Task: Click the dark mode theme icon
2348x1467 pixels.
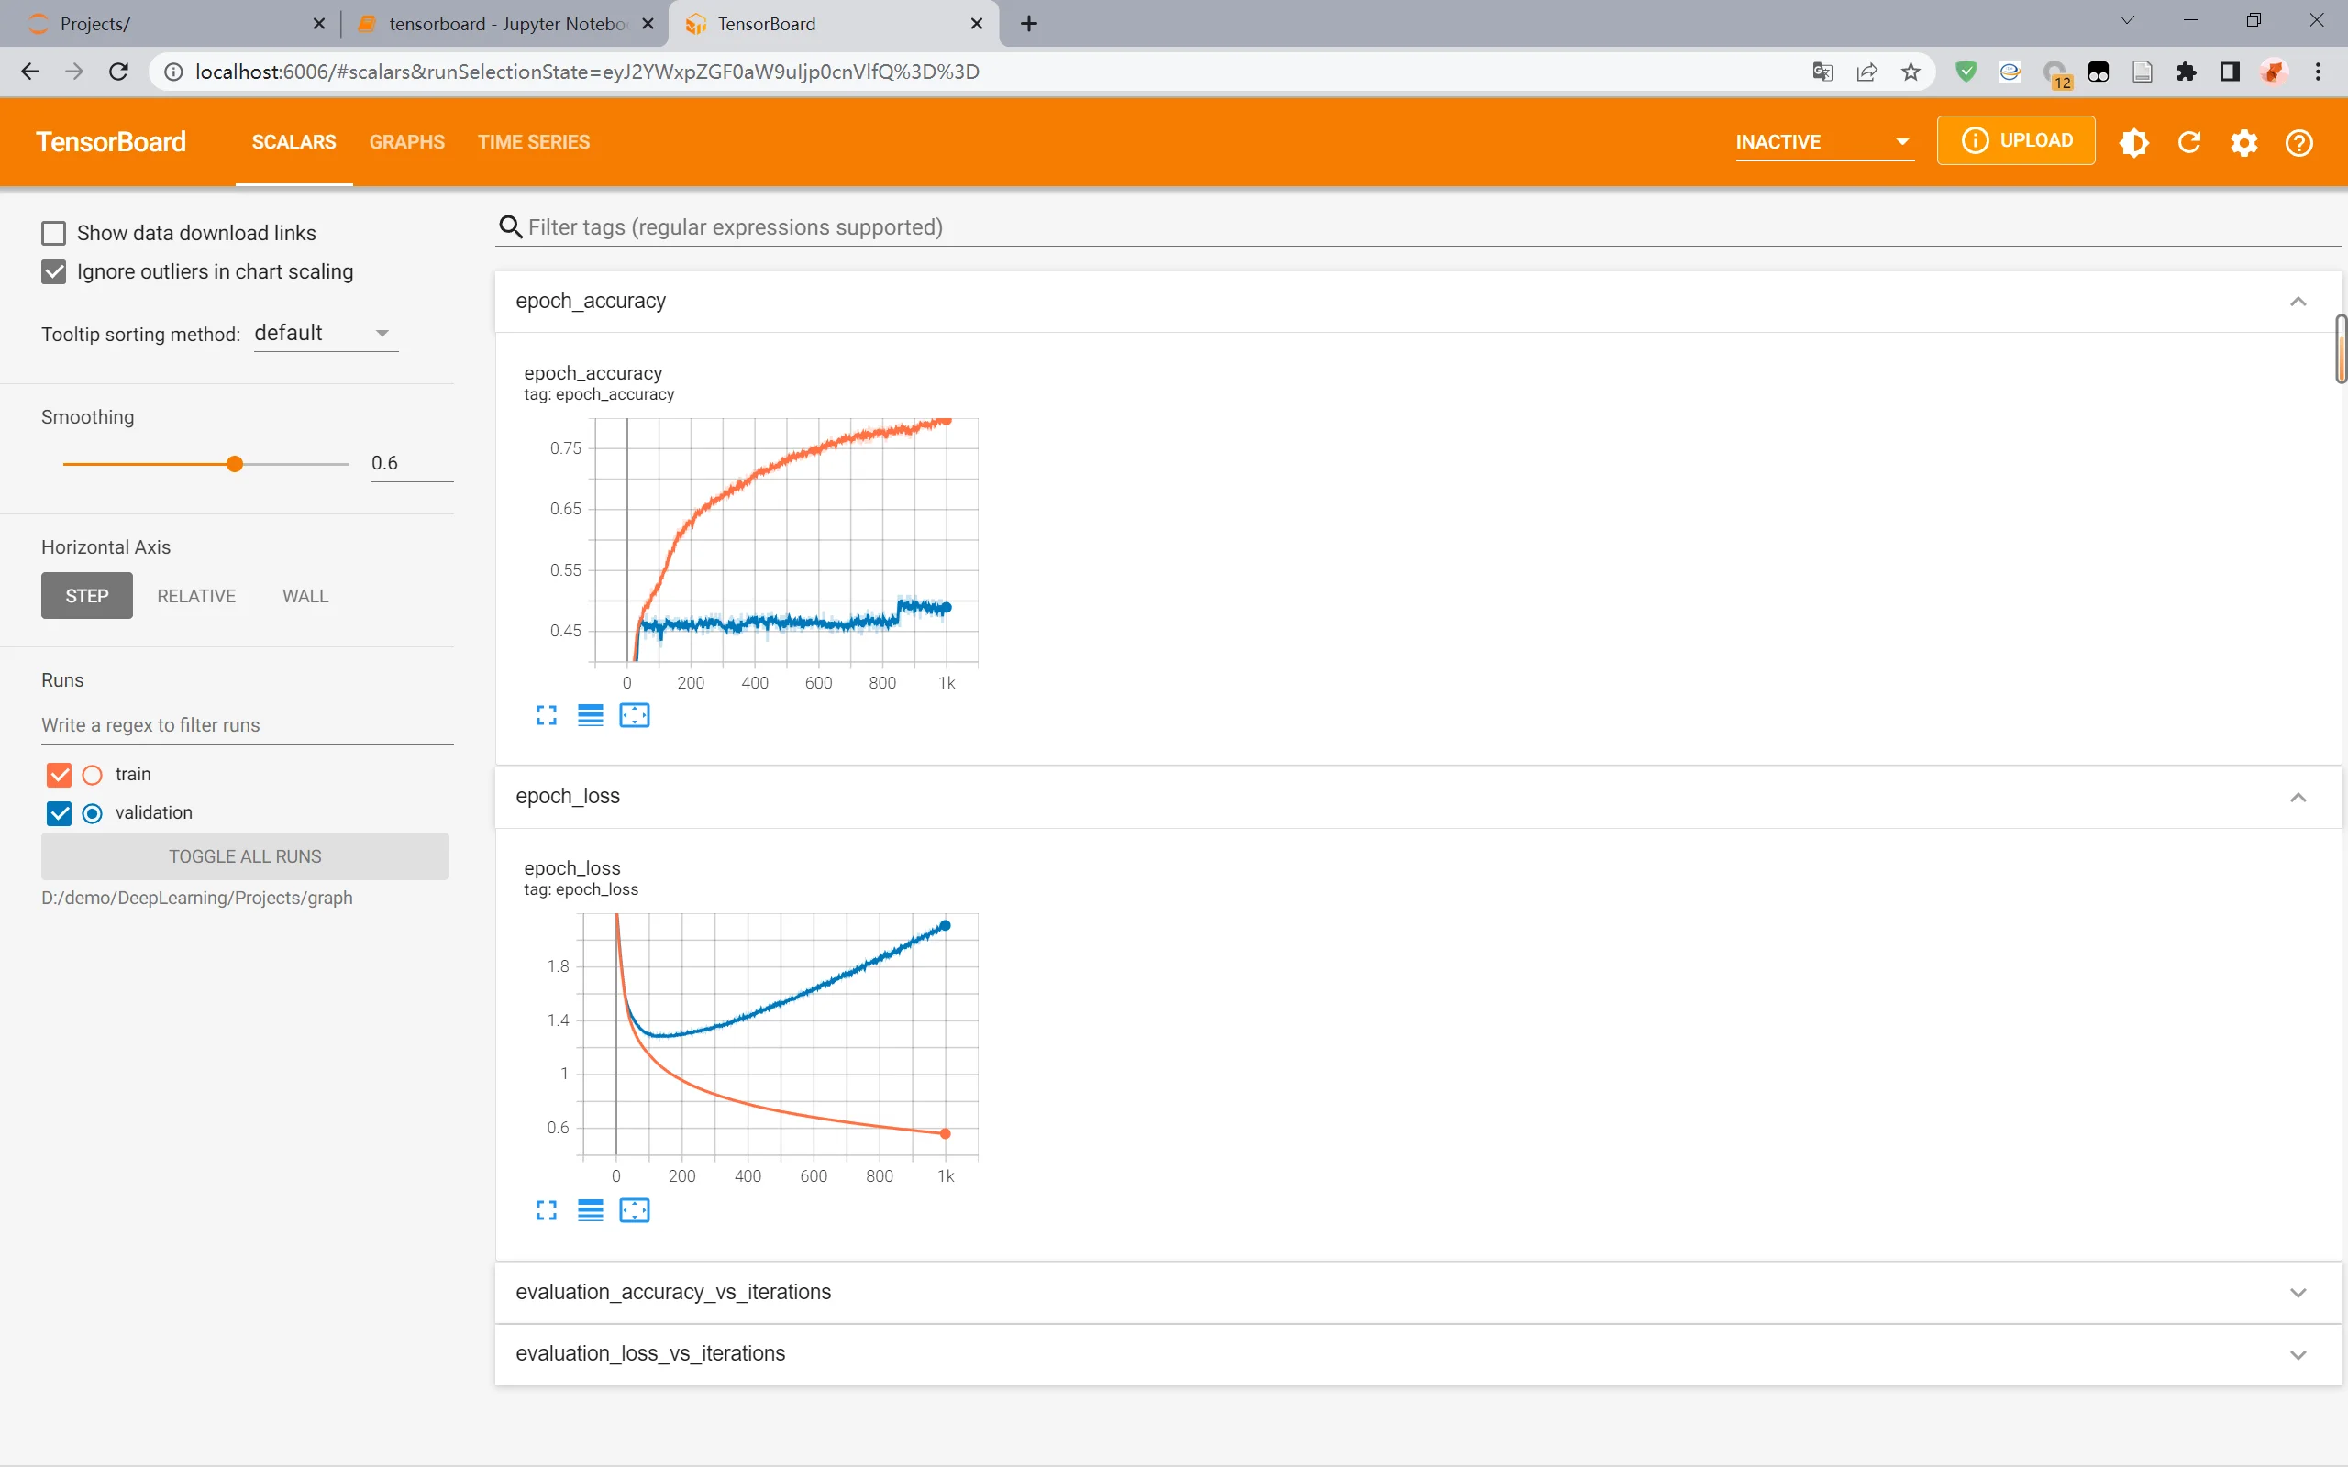Action: 2133,143
